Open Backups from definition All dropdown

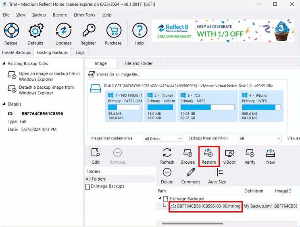(x=260, y=138)
